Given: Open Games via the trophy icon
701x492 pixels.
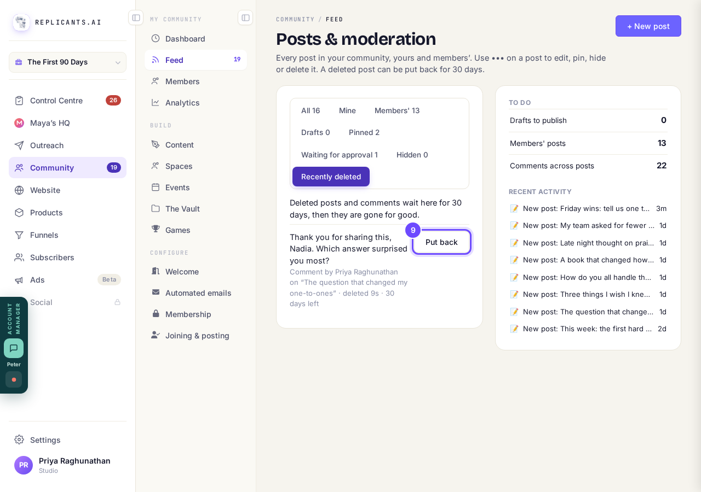Looking at the screenshot, I should 156,230.
